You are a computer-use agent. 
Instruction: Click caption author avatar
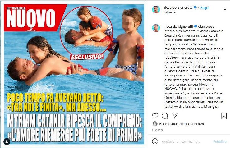(x=156, y=28)
